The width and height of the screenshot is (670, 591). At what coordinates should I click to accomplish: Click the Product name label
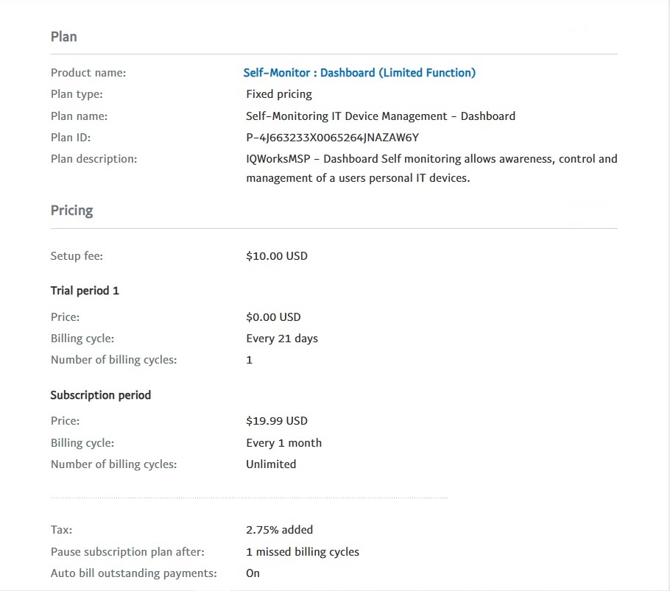pos(88,73)
